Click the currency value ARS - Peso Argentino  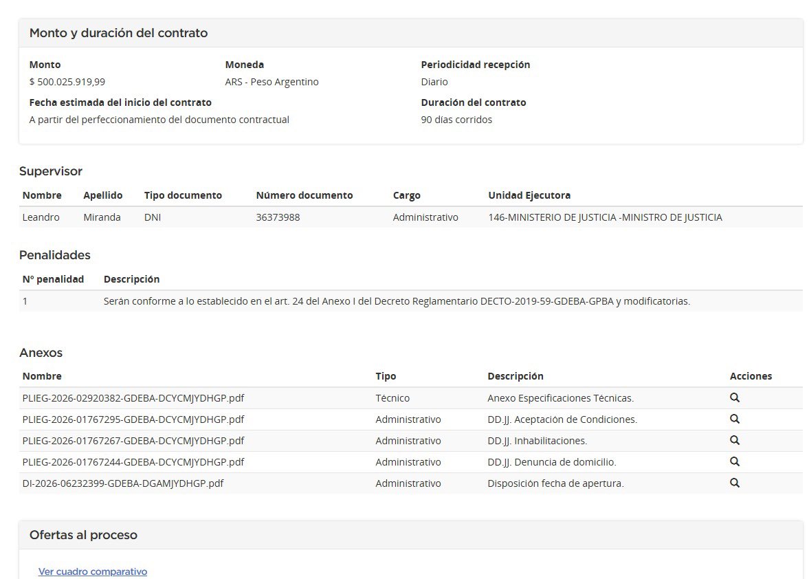[272, 82]
